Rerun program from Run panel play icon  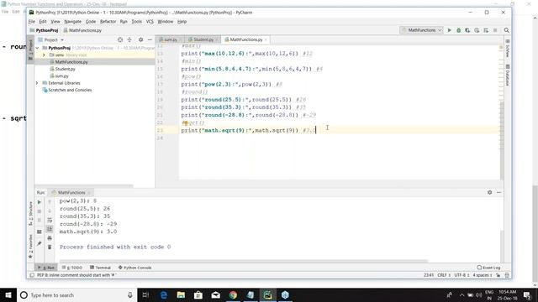tap(40, 202)
